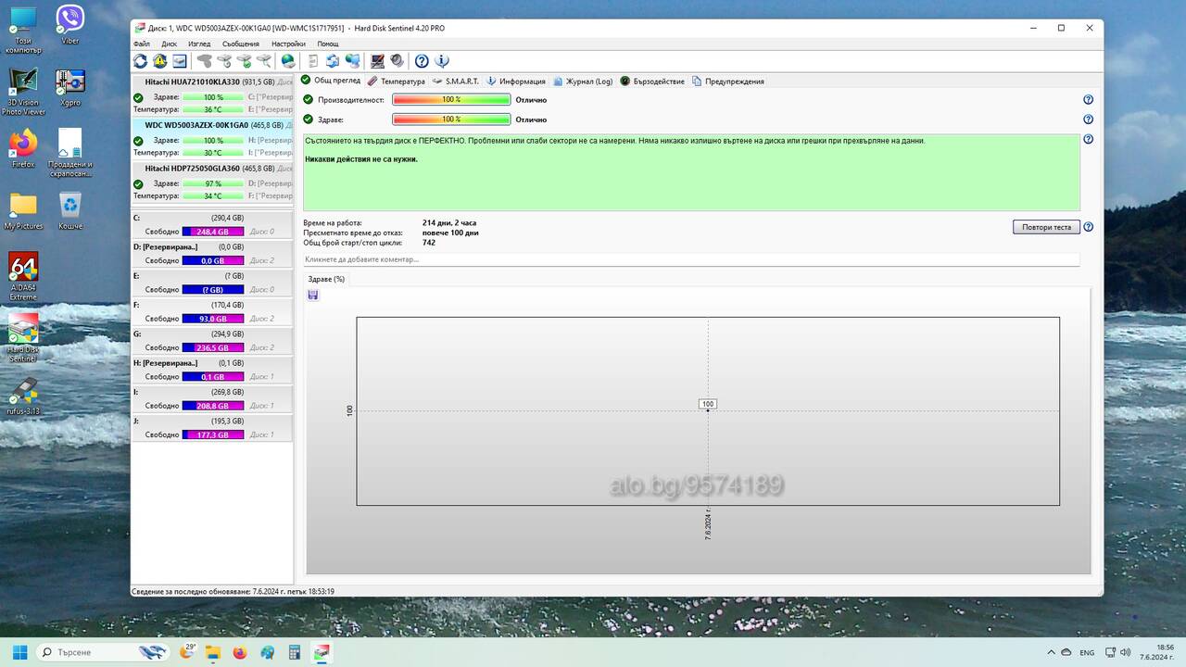Select the Здраве (%) chart tab
Screen dimensions: 1186x667
pyautogui.click(x=326, y=279)
